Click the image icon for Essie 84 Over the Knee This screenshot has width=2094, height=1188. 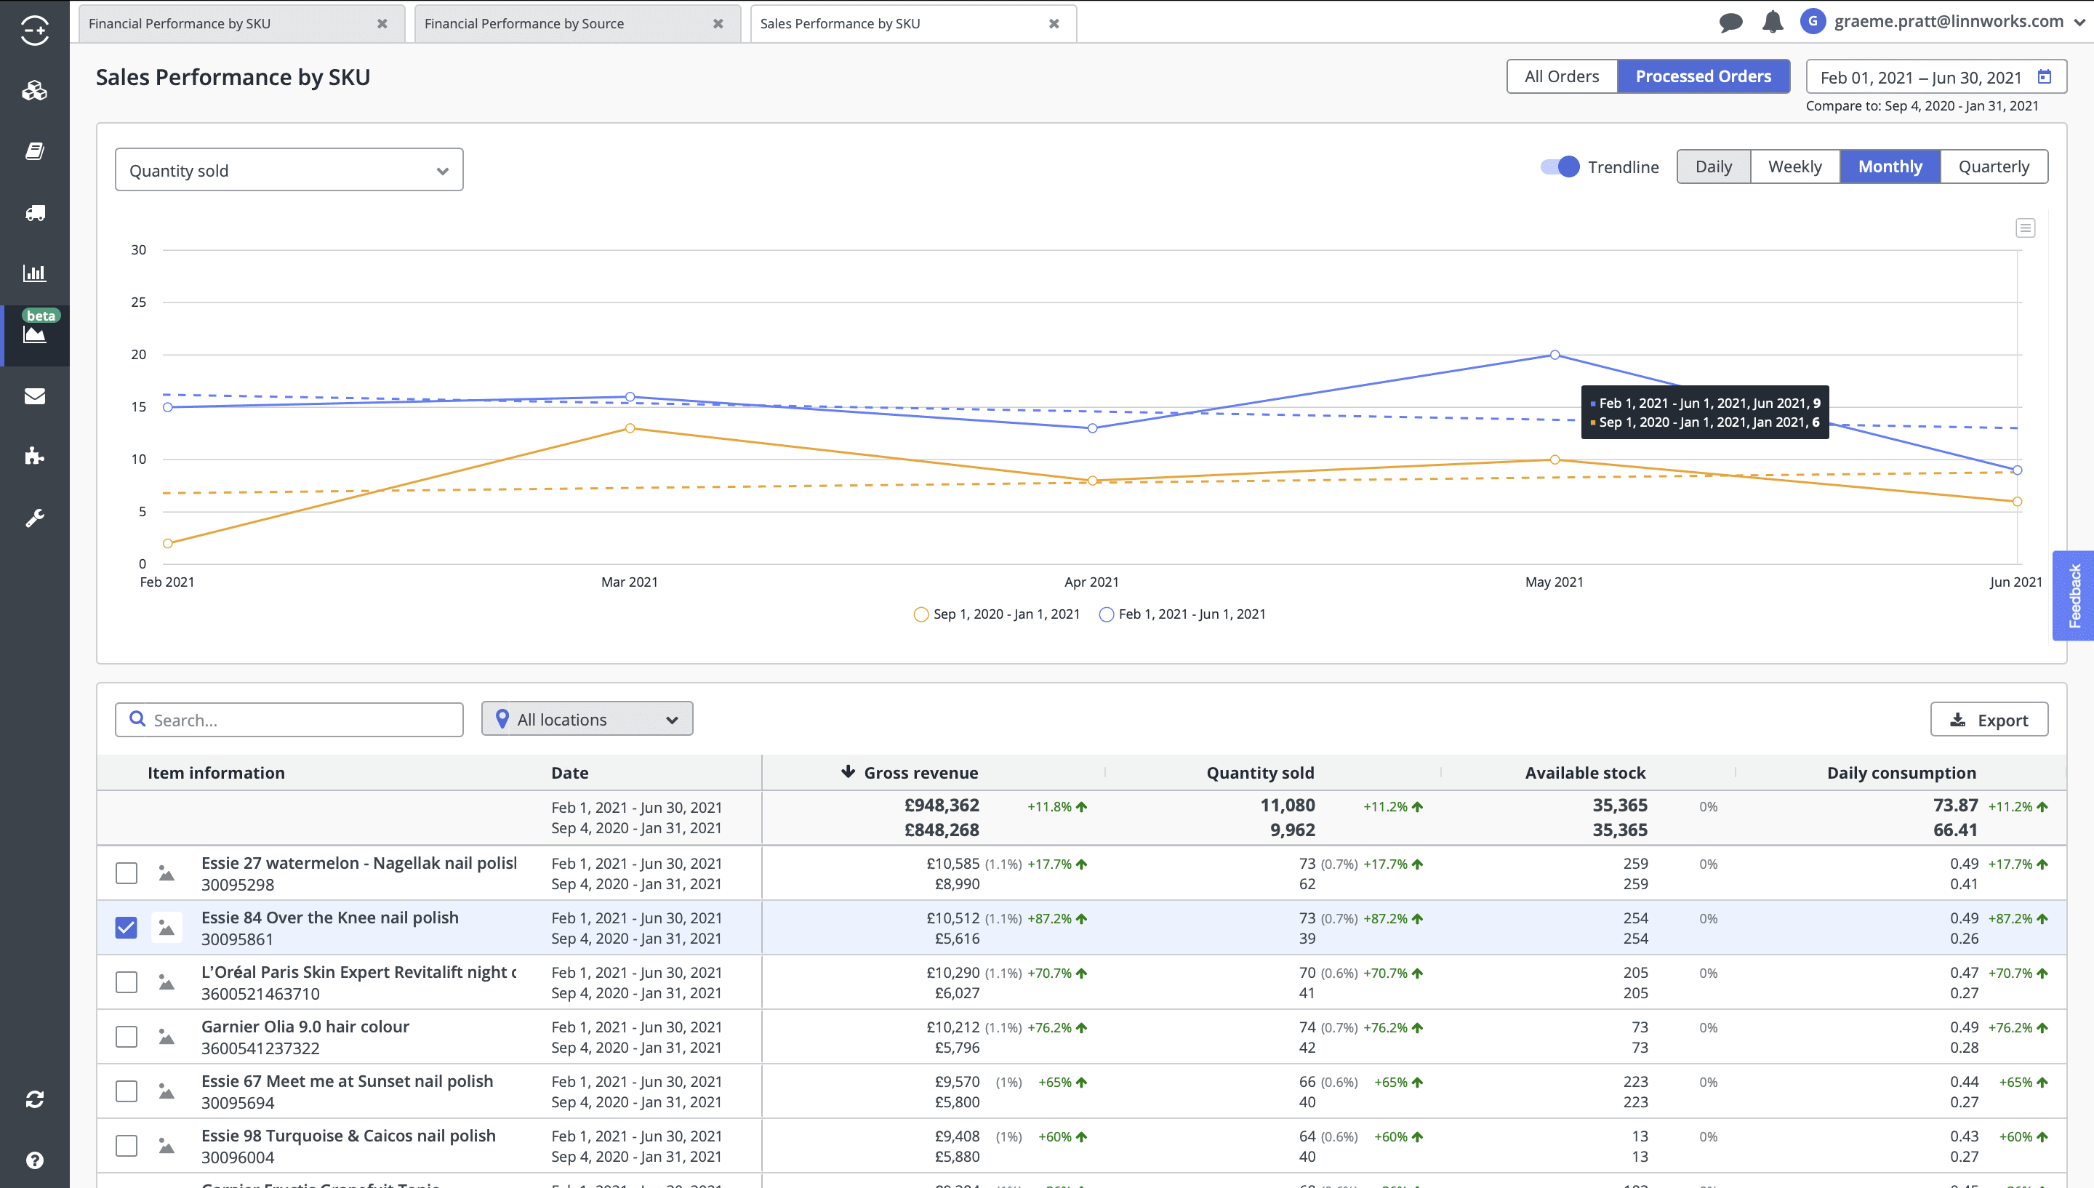(x=167, y=928)
